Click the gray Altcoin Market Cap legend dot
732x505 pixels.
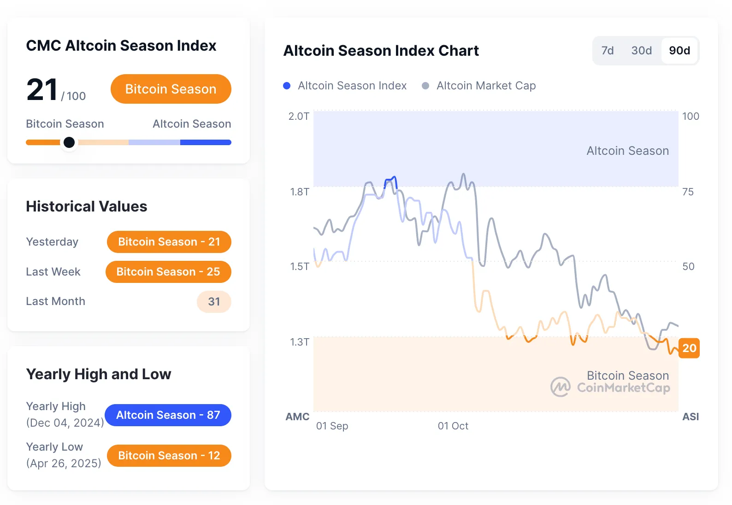[x=425, y=86]
